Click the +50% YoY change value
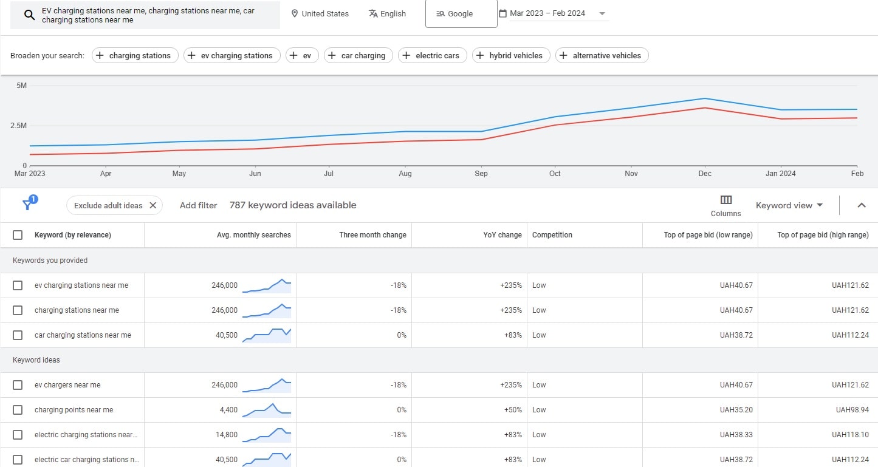 click(513, 410)
